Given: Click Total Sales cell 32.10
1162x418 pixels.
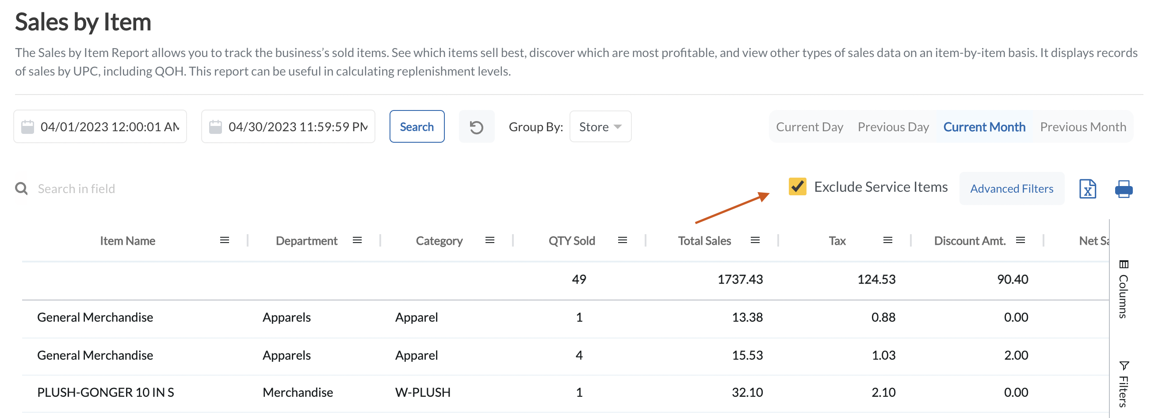Looking at the screenshot, I should (x=747, y=392).
